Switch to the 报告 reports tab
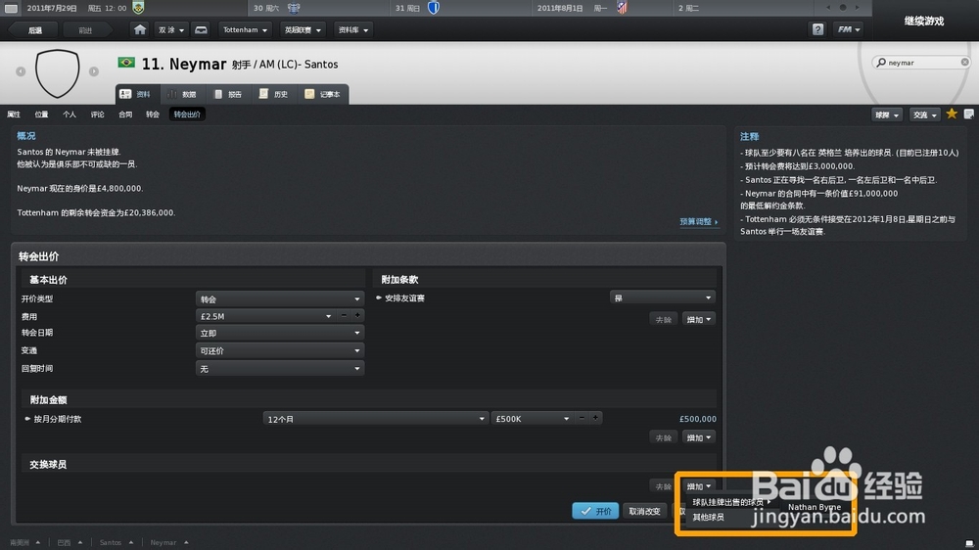979x550 pixels. pos(228,94)
